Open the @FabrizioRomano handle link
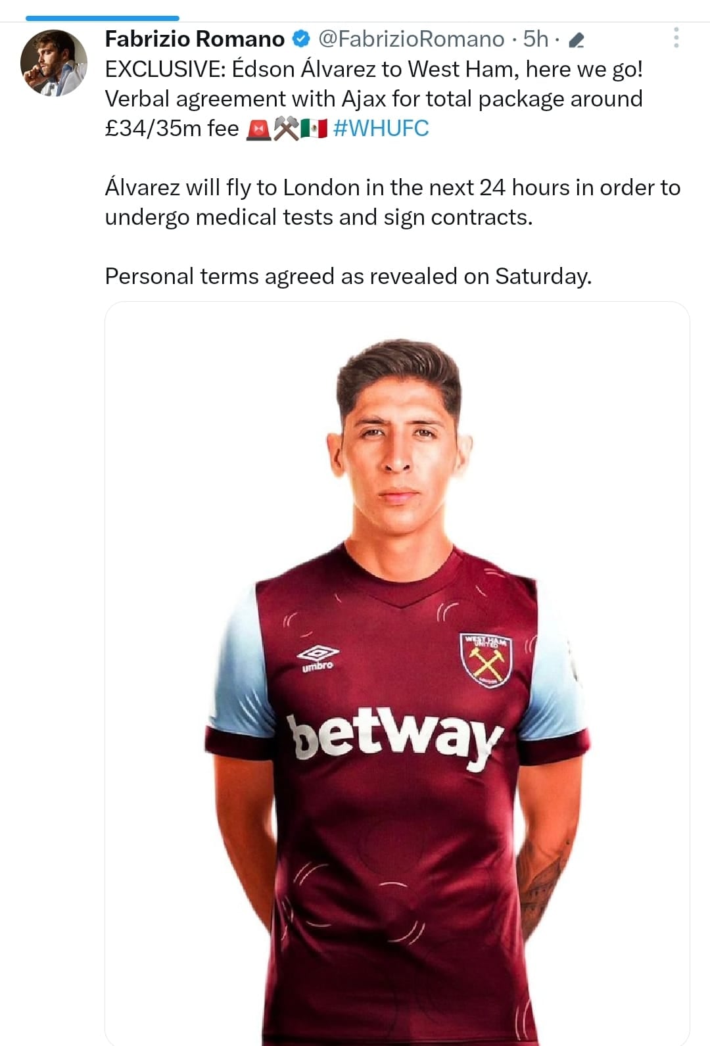710x1046 pixels. tap(411, 39)
